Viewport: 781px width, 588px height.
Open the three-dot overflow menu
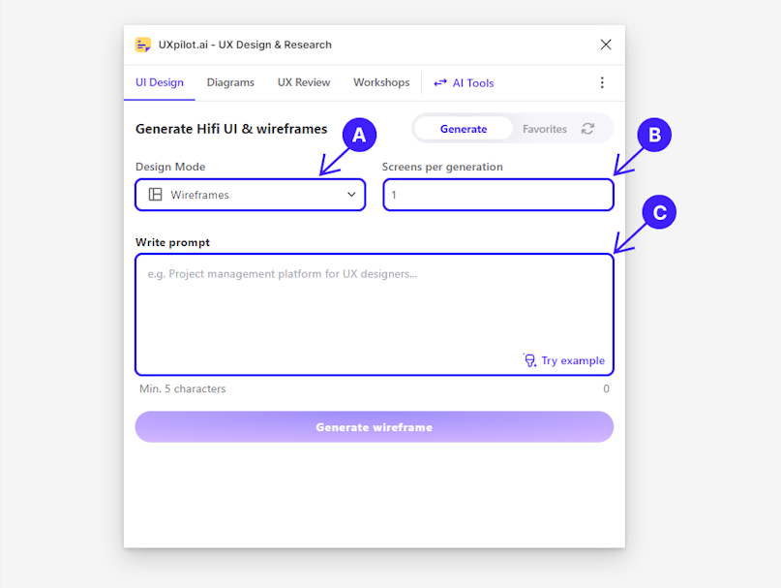602,83
